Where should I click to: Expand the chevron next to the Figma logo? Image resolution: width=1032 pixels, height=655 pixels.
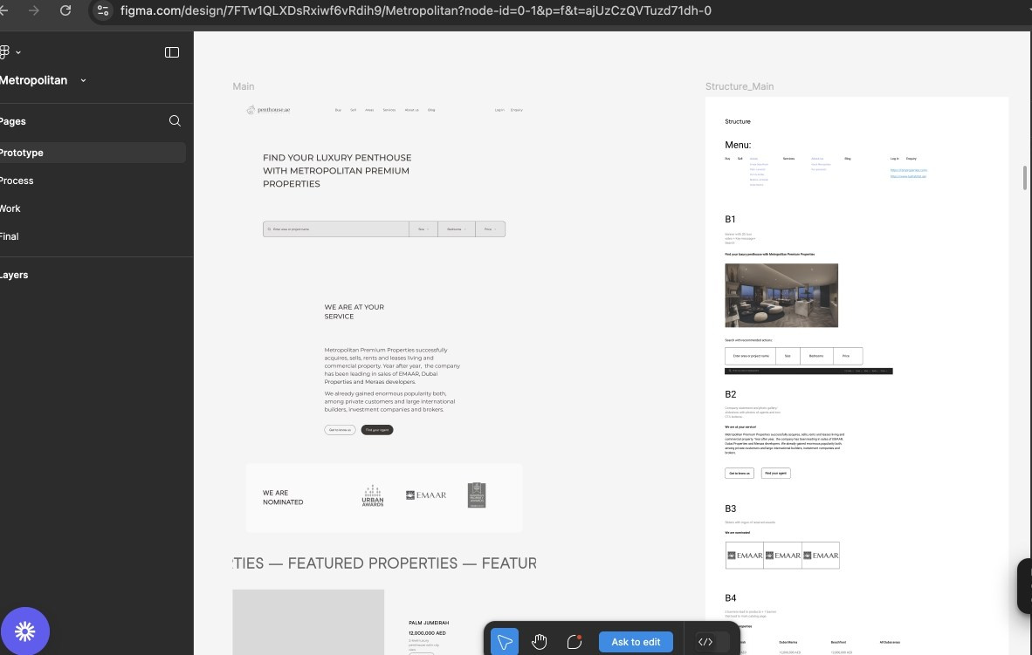[18, 51]
